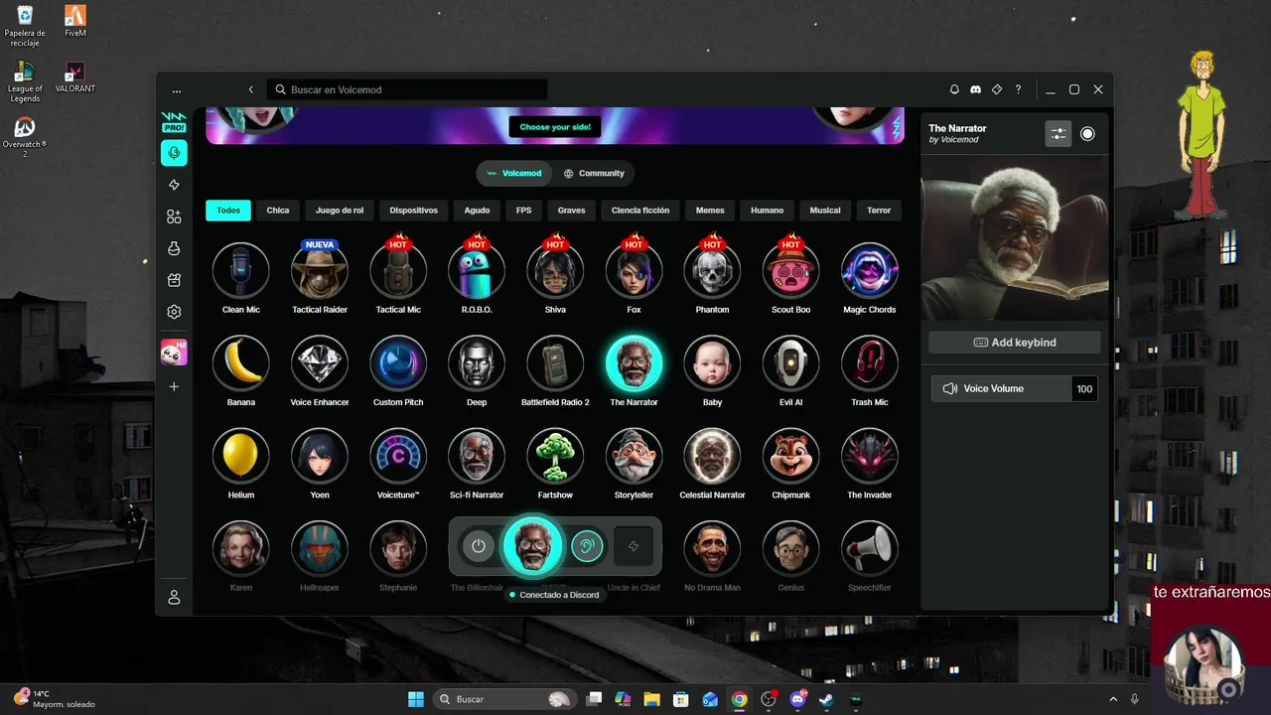Open the Voicebox microphone sidebar icon

pos(174,153)
